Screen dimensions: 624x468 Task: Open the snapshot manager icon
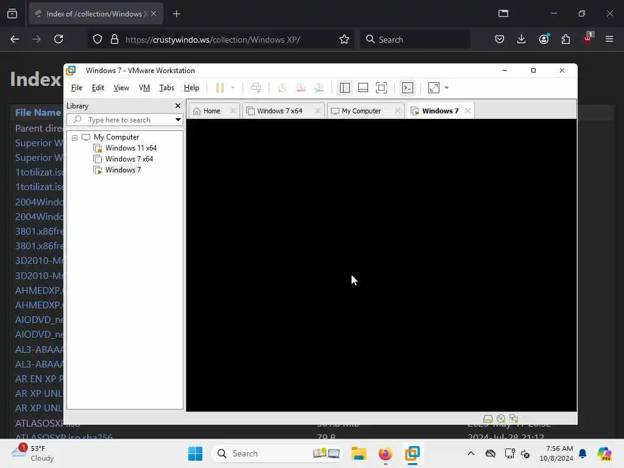pos(319,88)
